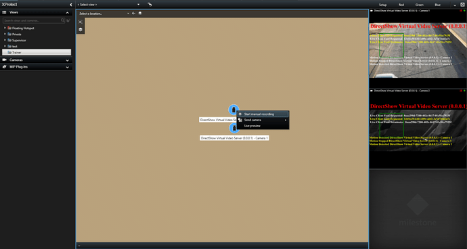Click Camera 2 title bar camera icon
Image resolution: width=467 pixels, height=249 pixels.
[372, 91]
